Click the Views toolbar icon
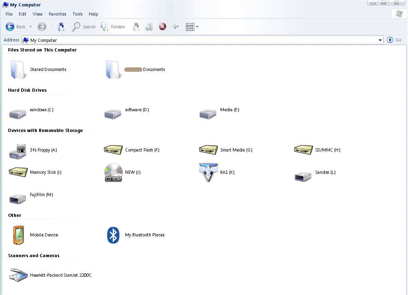This screenshot has width=408, height=295. (190, 27)
